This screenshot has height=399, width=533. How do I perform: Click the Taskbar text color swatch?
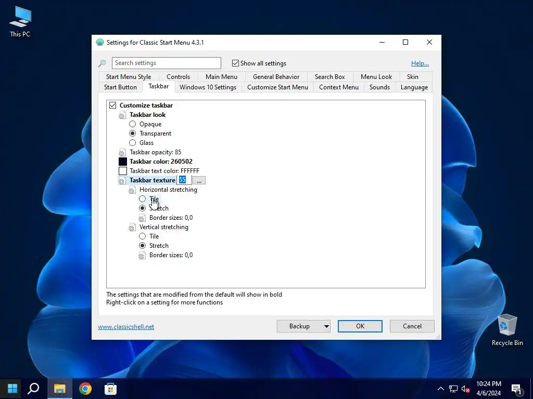click(x=123, y=171)
